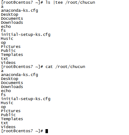Click the second 'initial-setup-ks.cfg' line
This screenshot has height=135, width=129.
click(x=26, y=99)
